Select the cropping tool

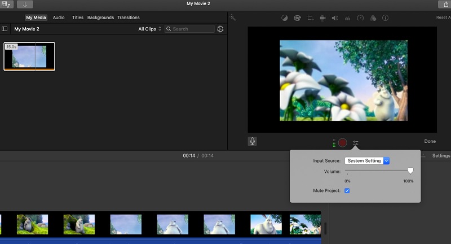tap(310, 18)
